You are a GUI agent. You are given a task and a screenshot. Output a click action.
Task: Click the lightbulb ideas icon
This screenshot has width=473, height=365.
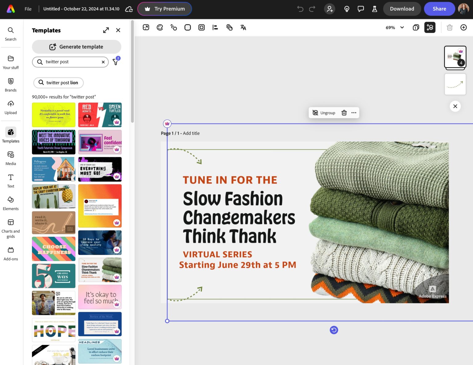pos(347,9)
